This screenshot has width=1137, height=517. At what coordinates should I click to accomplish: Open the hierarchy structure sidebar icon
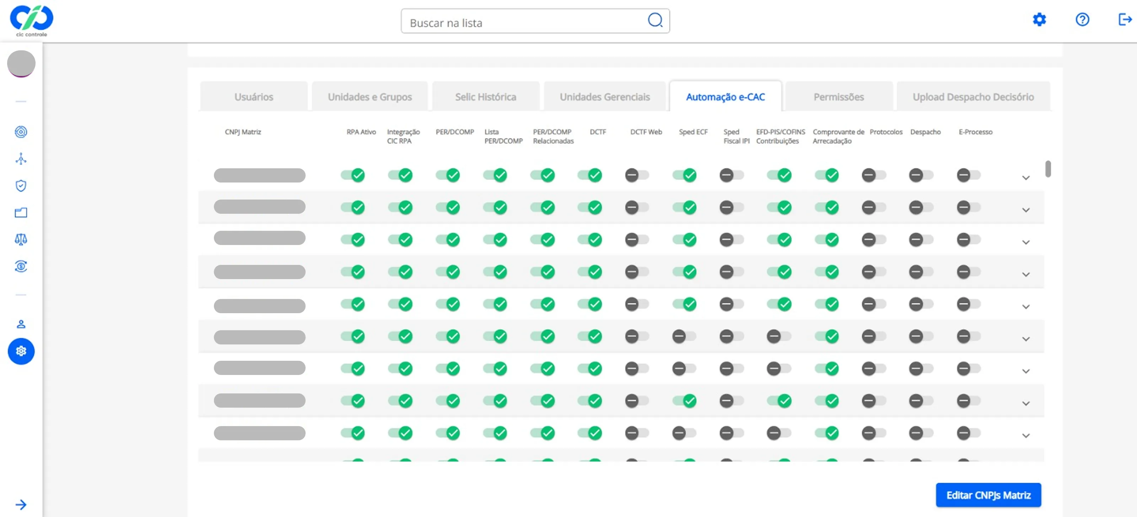[21, 159]
